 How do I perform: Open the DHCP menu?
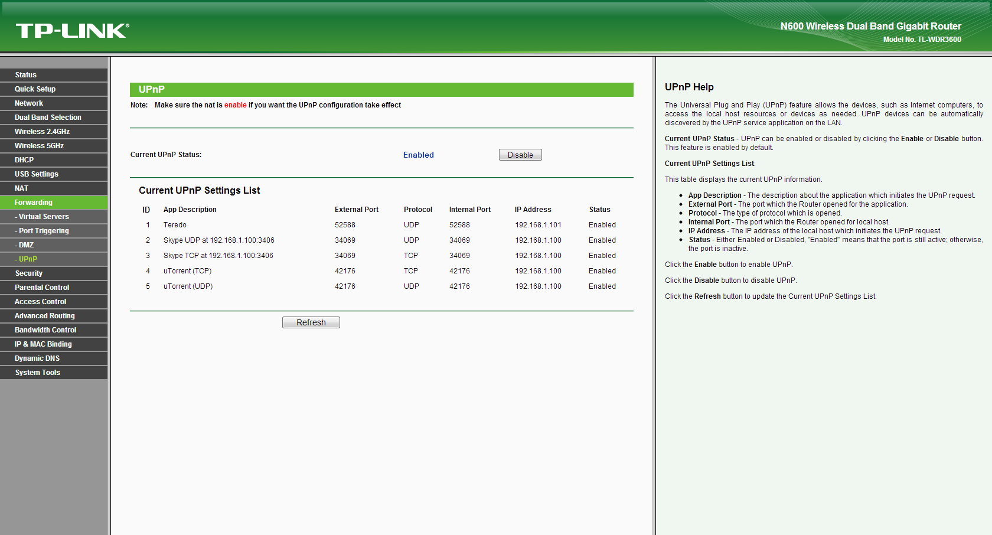pos(54,160)
